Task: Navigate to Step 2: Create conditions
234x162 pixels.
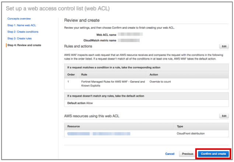Action: click(x=23, y=32)
